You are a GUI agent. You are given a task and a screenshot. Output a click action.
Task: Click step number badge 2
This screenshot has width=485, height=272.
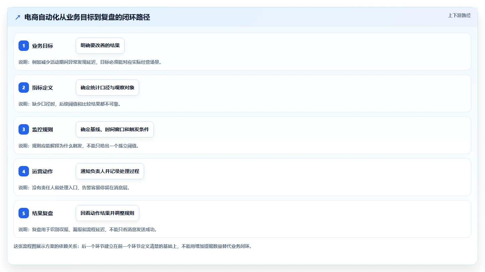pos(24,88)
